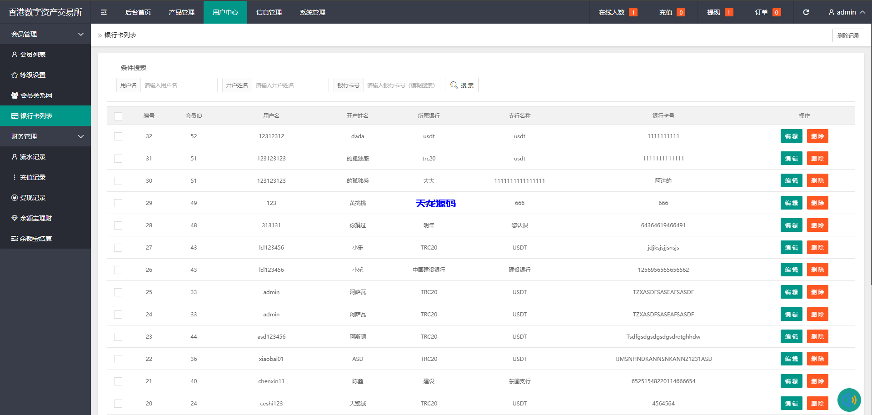The image size is (872, 415).
Task: Click the refresh icon in the top bar
Action: [x=806, y=12]
